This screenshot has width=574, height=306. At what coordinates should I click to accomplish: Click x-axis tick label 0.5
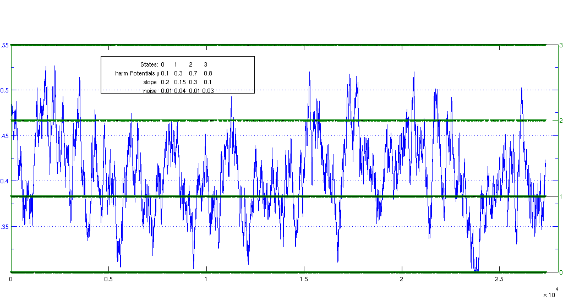pyautogui.click(x=108, y=279)
